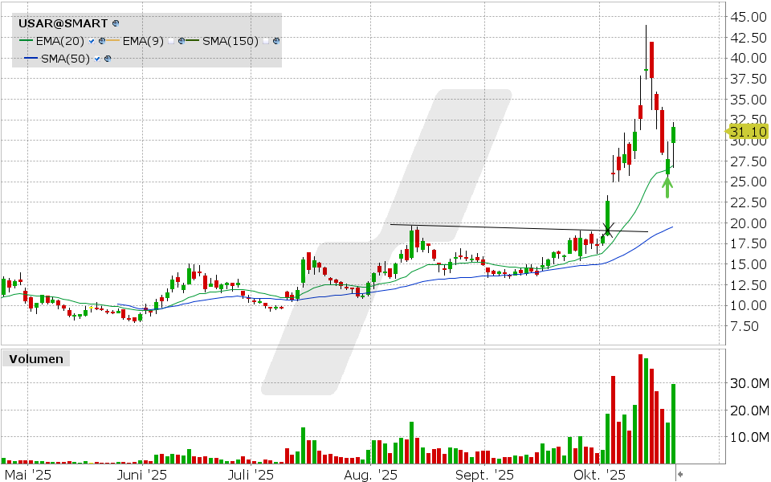Click the EMA(20) green line legend swatch
This screenshot has width=771, height=482.
pyautogui.click(x=27, y=41)
